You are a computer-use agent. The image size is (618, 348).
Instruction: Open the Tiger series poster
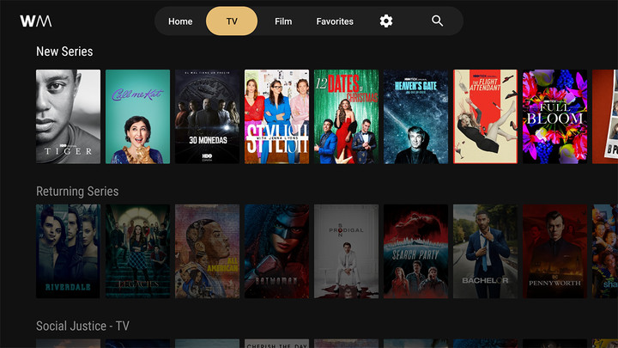(x=68, y=116)
